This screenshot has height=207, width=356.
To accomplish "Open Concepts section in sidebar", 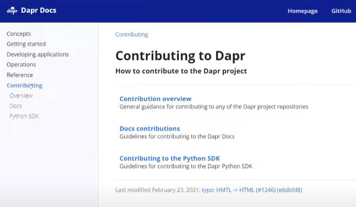I will (x=19, y=34).
